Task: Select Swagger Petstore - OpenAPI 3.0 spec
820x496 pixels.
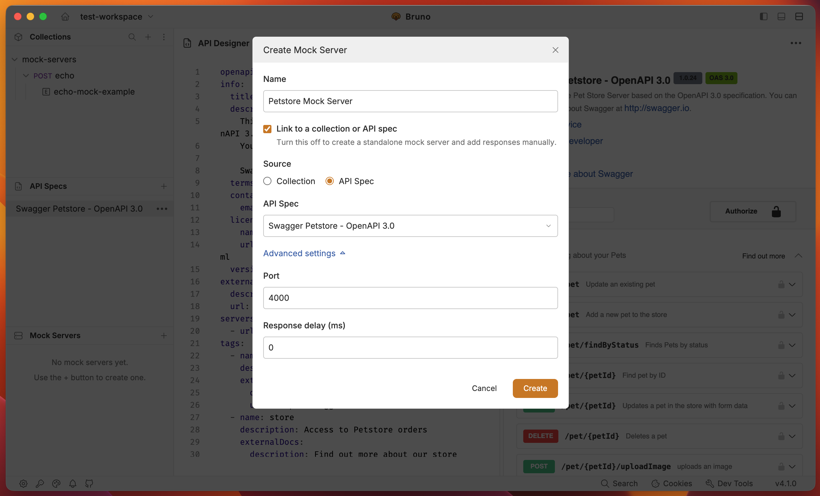Action: click(79, 208)
